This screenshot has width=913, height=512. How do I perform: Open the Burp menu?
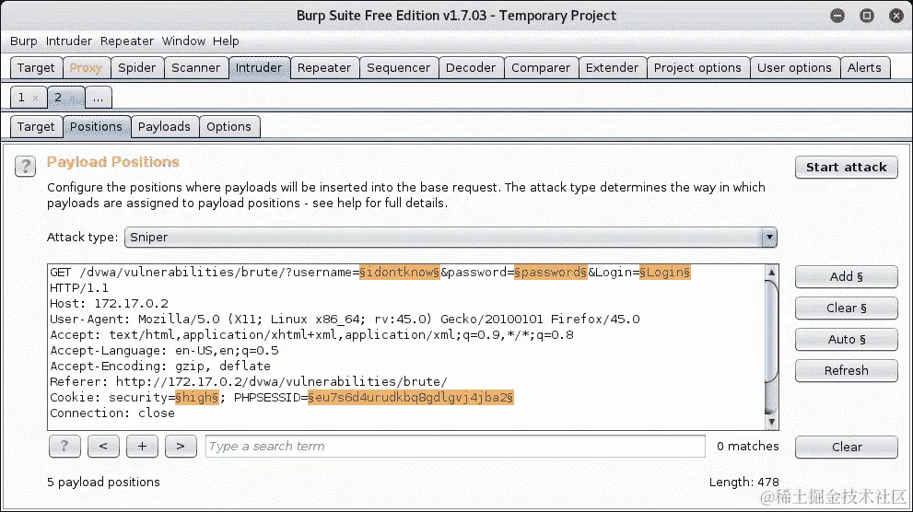pyautogui.click(x=23, y=41)
